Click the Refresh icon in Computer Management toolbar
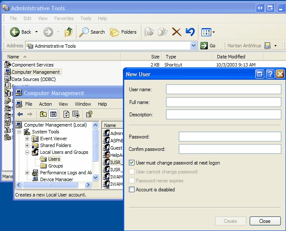Screen dimensions: 286x231 66,114
